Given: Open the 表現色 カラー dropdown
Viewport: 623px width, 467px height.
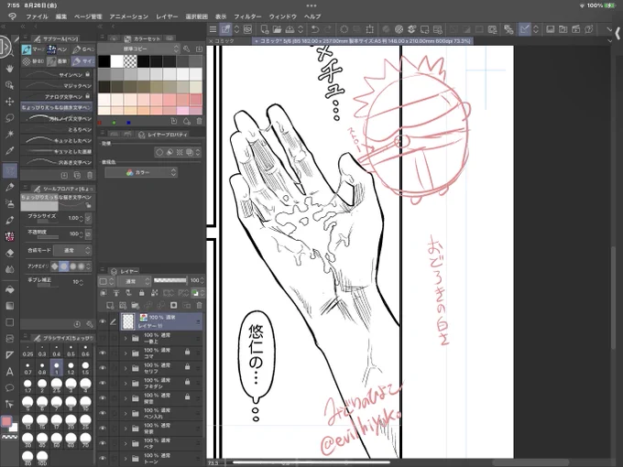Looking at the screenshot, I should 141,172.
